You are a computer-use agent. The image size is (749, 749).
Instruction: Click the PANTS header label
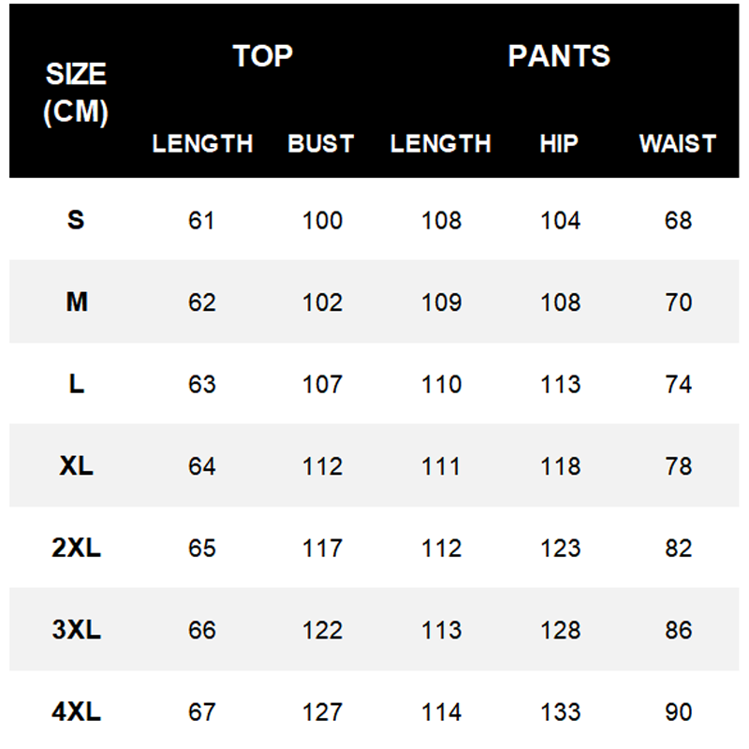click(559, 56)
